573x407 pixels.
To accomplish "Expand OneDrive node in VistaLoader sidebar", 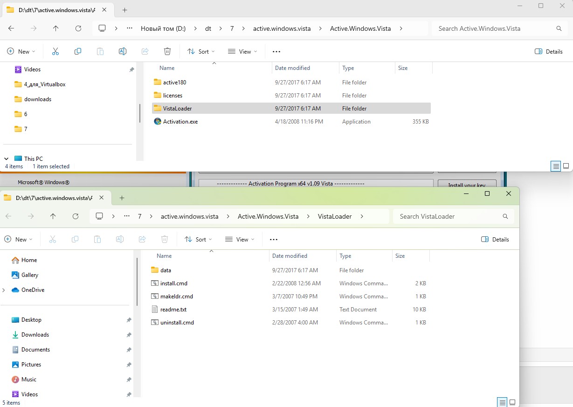I will click(4, 290).
